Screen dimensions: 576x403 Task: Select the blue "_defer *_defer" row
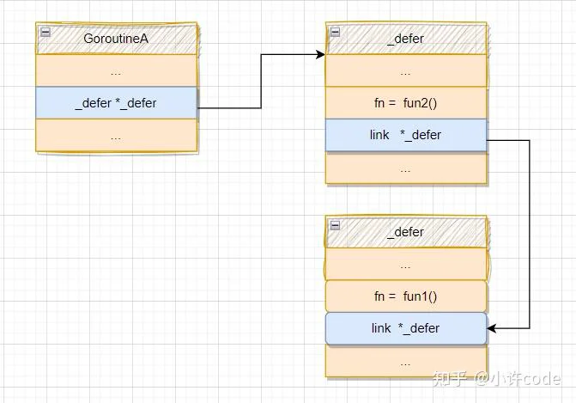pos(116,103)
